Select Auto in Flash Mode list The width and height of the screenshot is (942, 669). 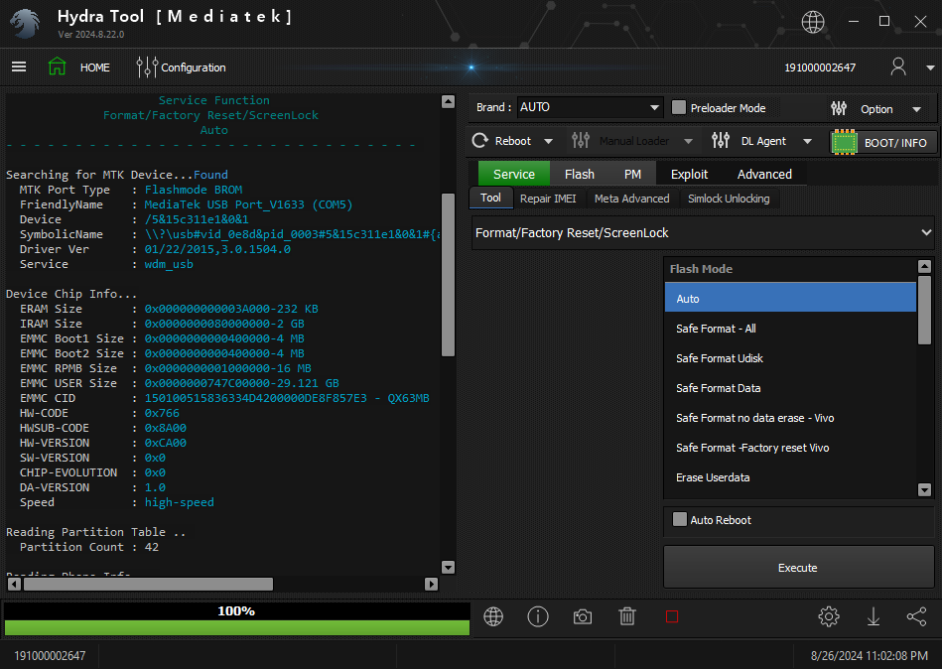[x=790, y=298]
